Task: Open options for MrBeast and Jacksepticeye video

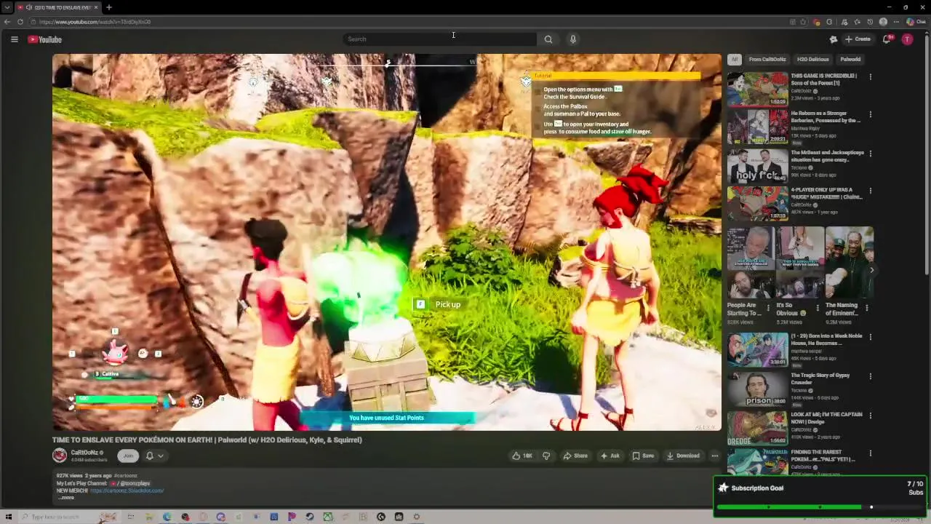Action: [870, 154]
